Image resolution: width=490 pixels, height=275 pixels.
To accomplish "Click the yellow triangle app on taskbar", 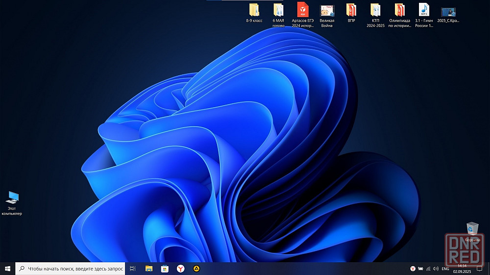I will [196, 269].
